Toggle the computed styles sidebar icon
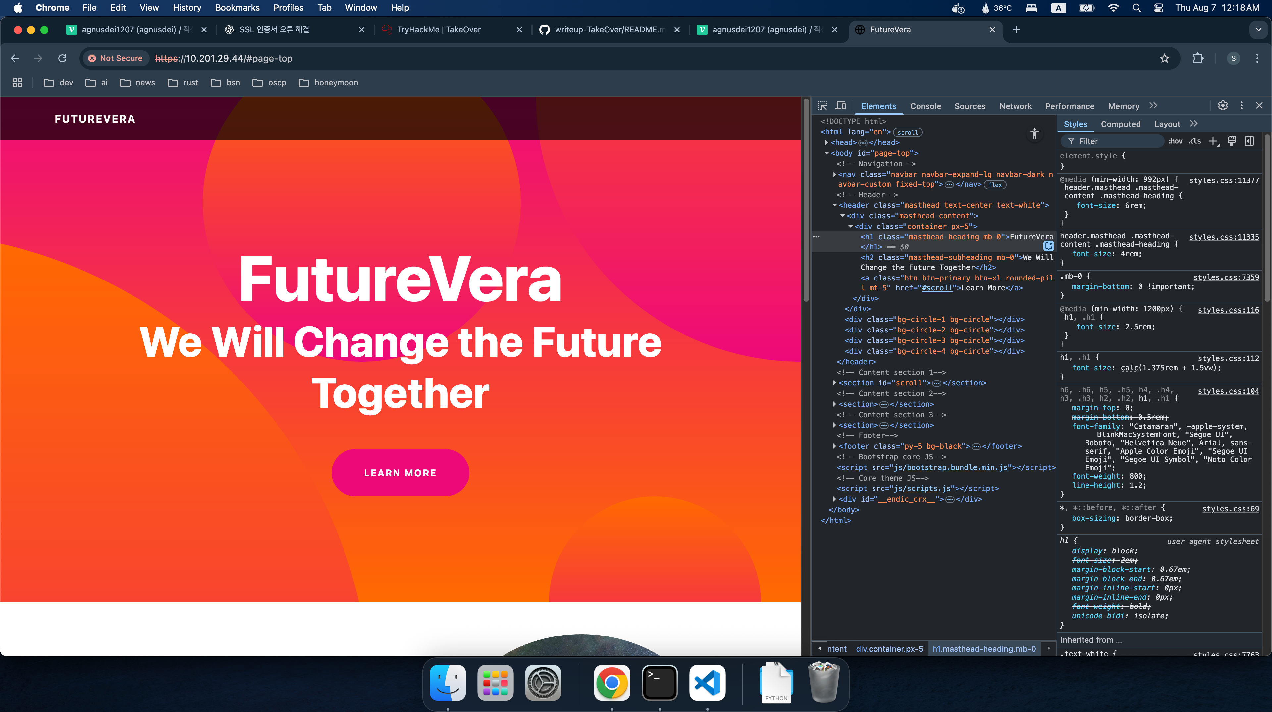 click(1249, 141)
